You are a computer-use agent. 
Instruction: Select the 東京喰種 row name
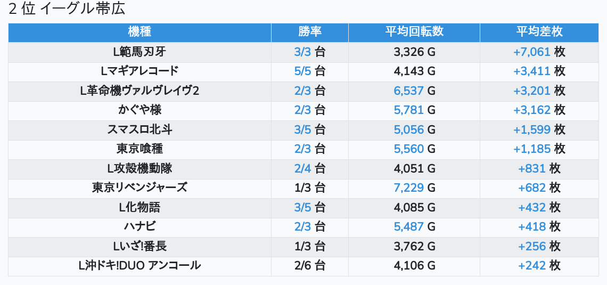click(x=140, y=149)
